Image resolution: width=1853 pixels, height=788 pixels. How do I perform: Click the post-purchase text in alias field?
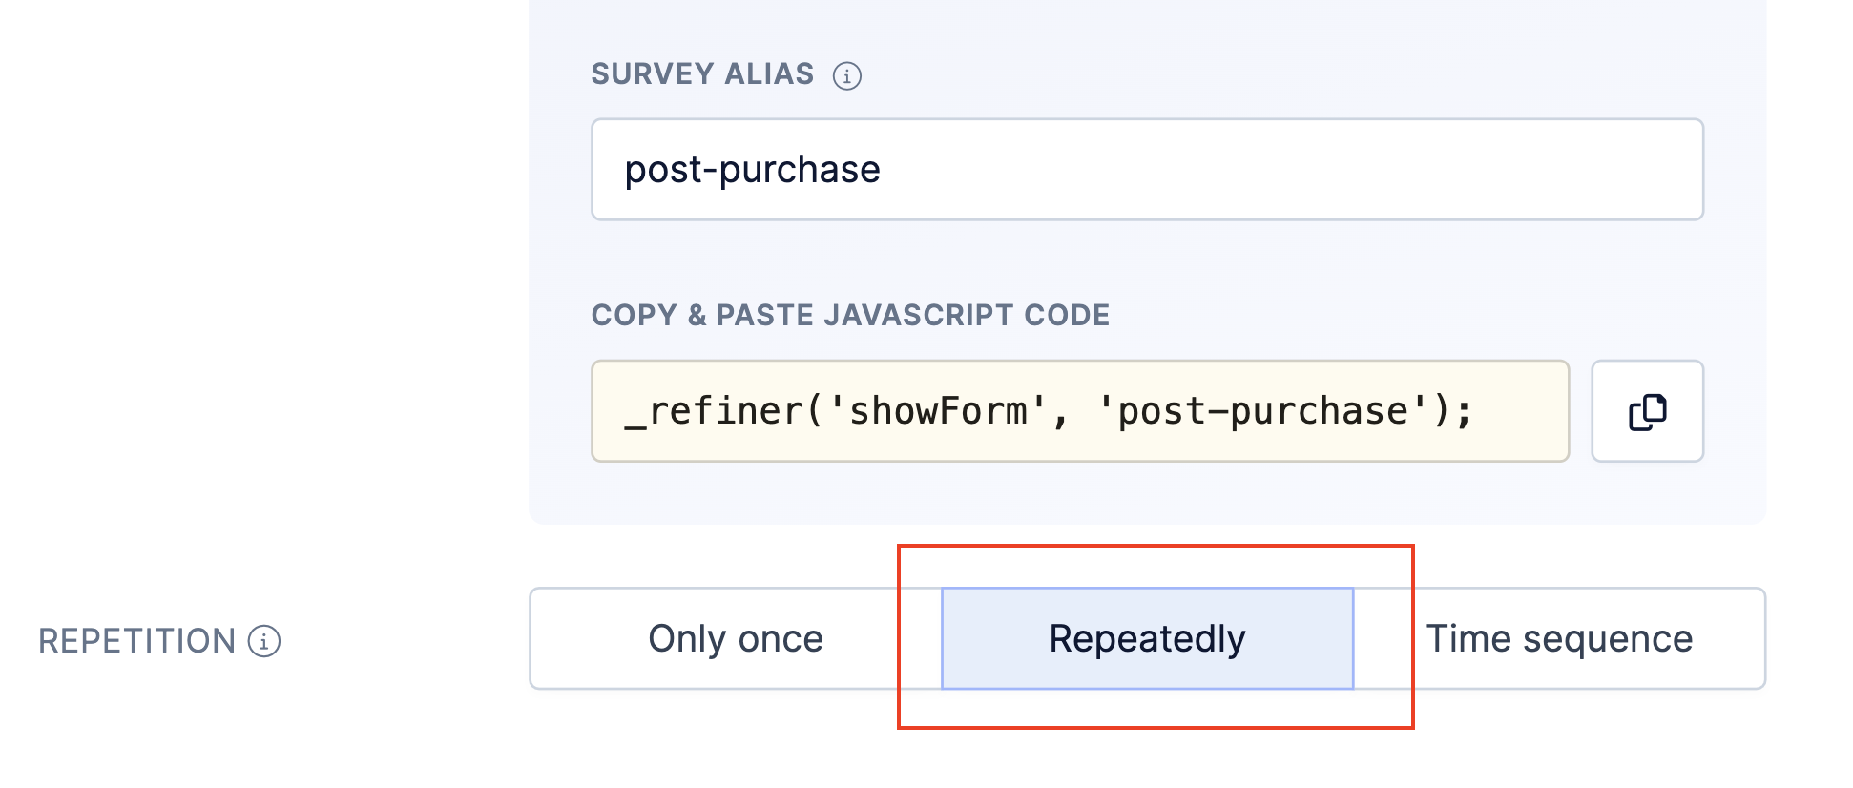point(752,170)
